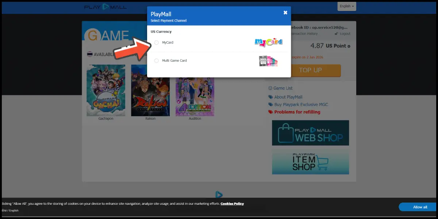Open the English language dropdown
This screenshot has height=219, width=438.
[x=347, y=6]
